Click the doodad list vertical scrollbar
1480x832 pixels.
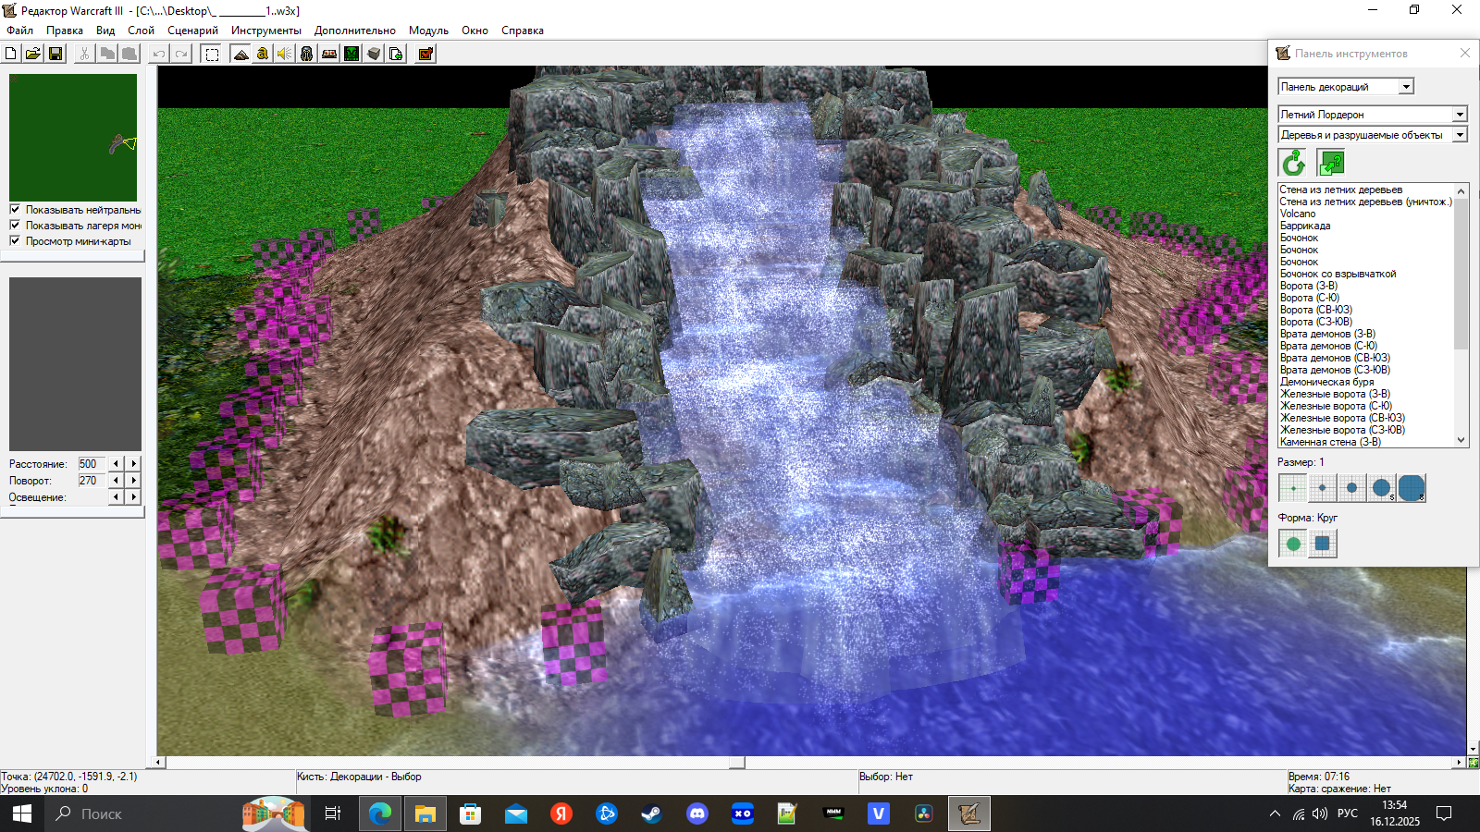(x=1461, y=314)
